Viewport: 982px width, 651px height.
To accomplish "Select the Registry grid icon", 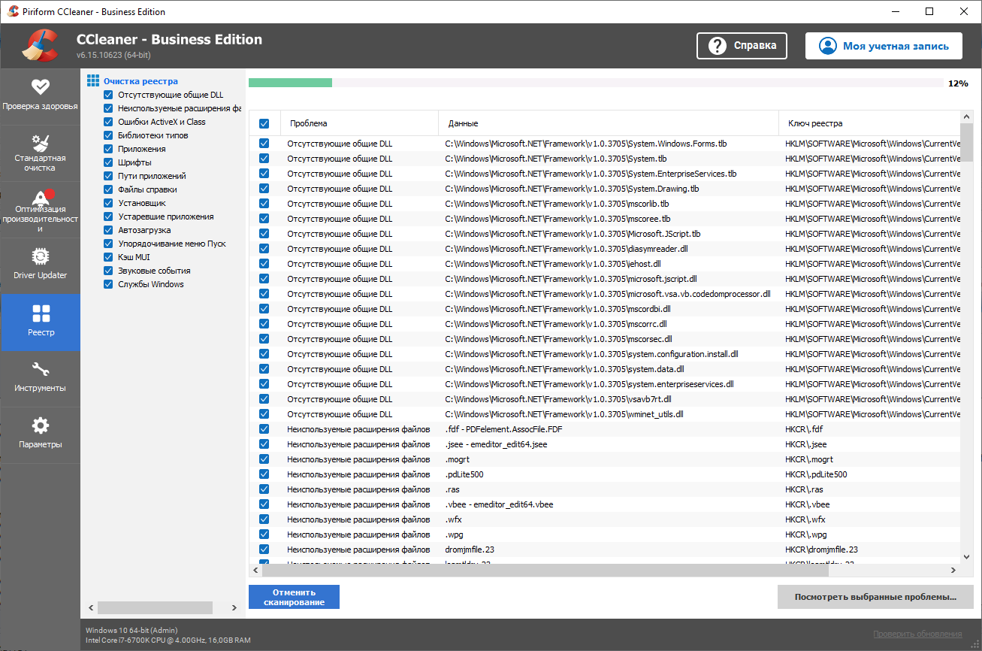I will [x=41, y=313].
